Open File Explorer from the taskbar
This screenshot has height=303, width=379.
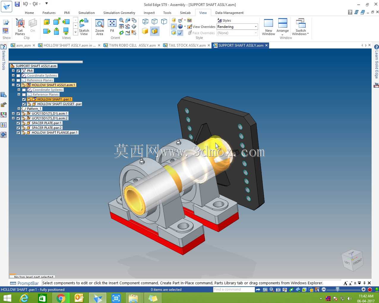point(134,298)
